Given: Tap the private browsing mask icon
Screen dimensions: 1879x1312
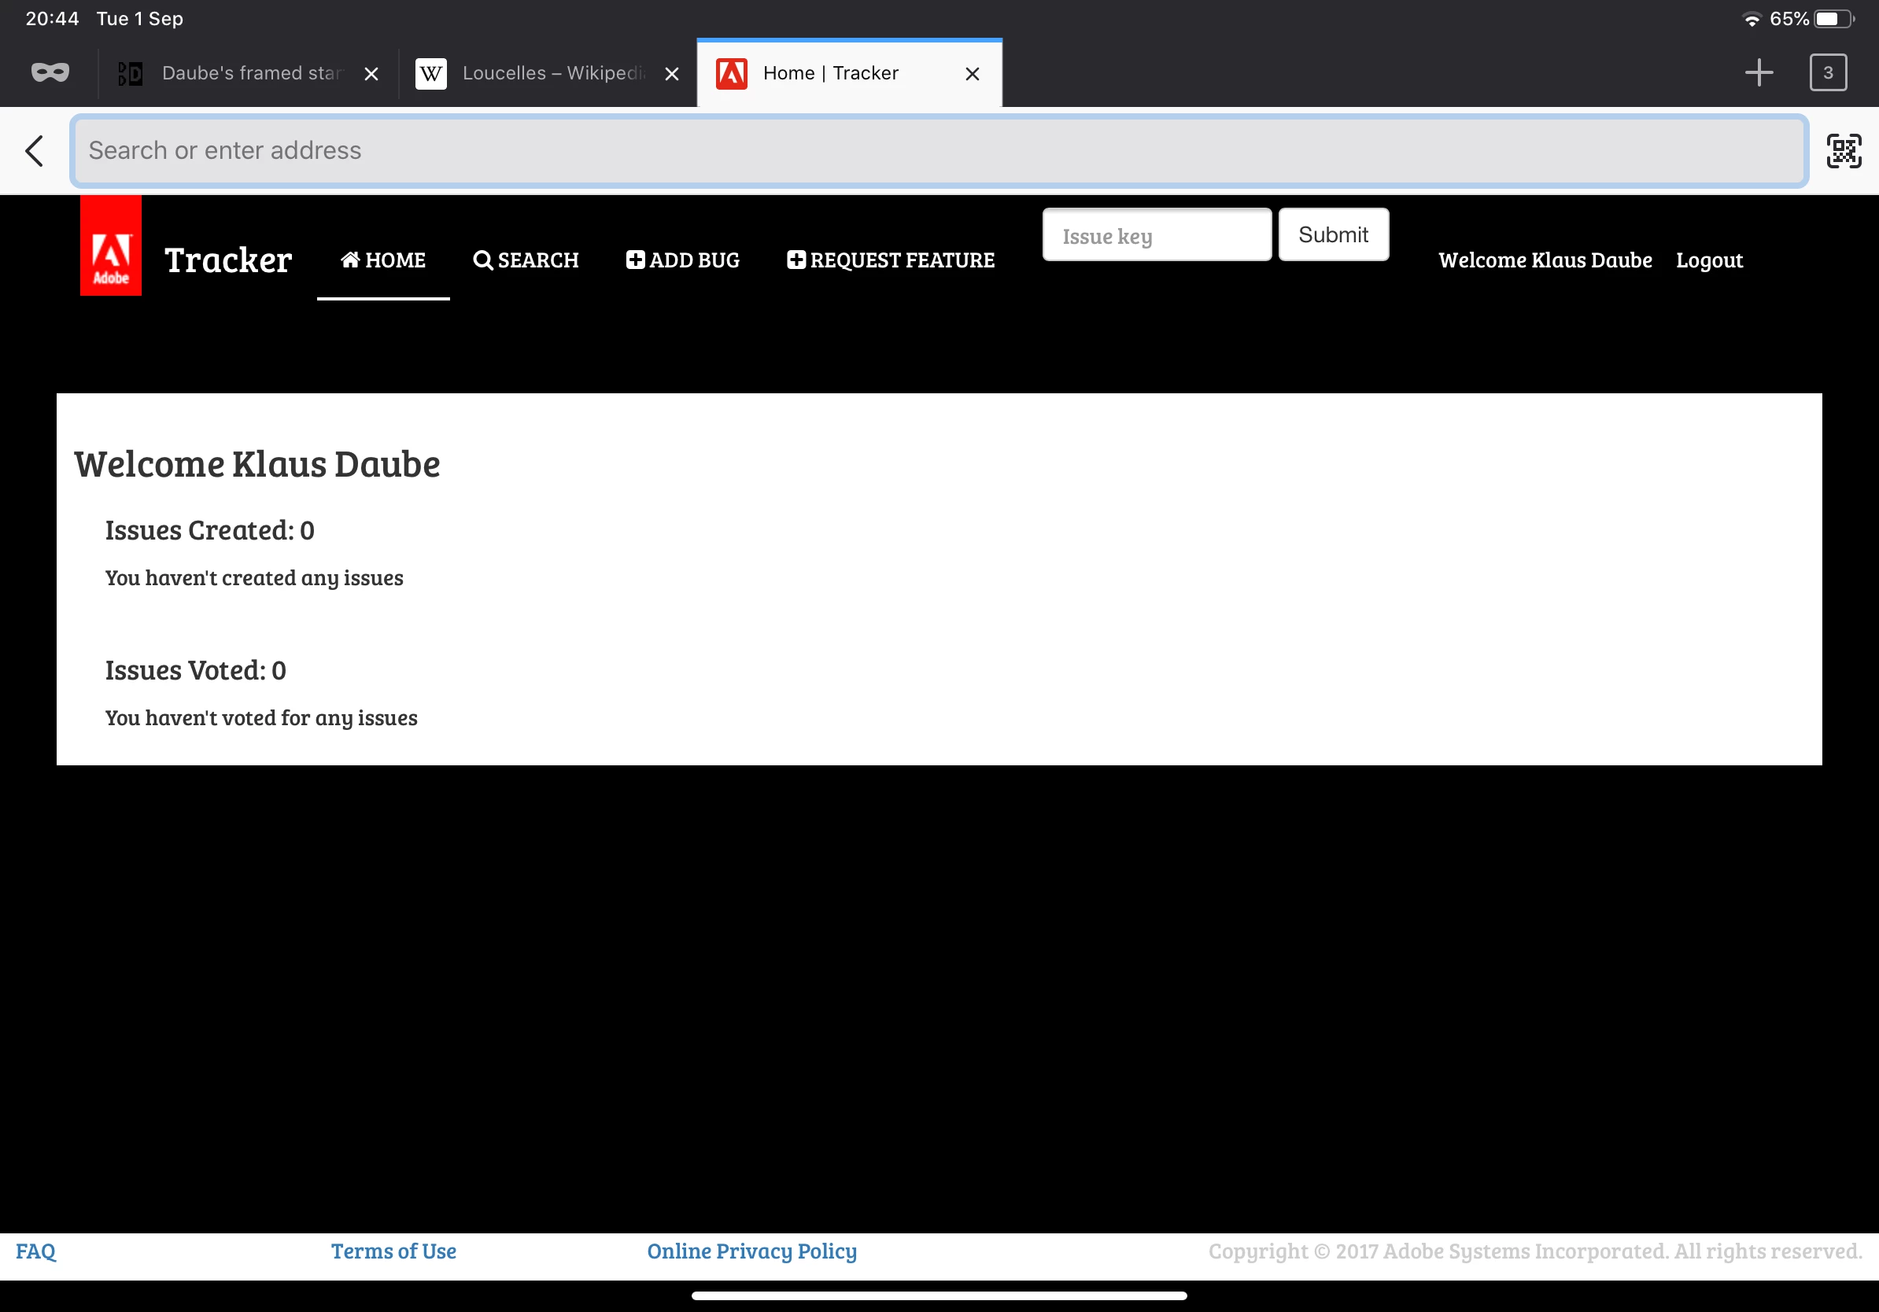Looking at the screenshot, I should (50, 73).
